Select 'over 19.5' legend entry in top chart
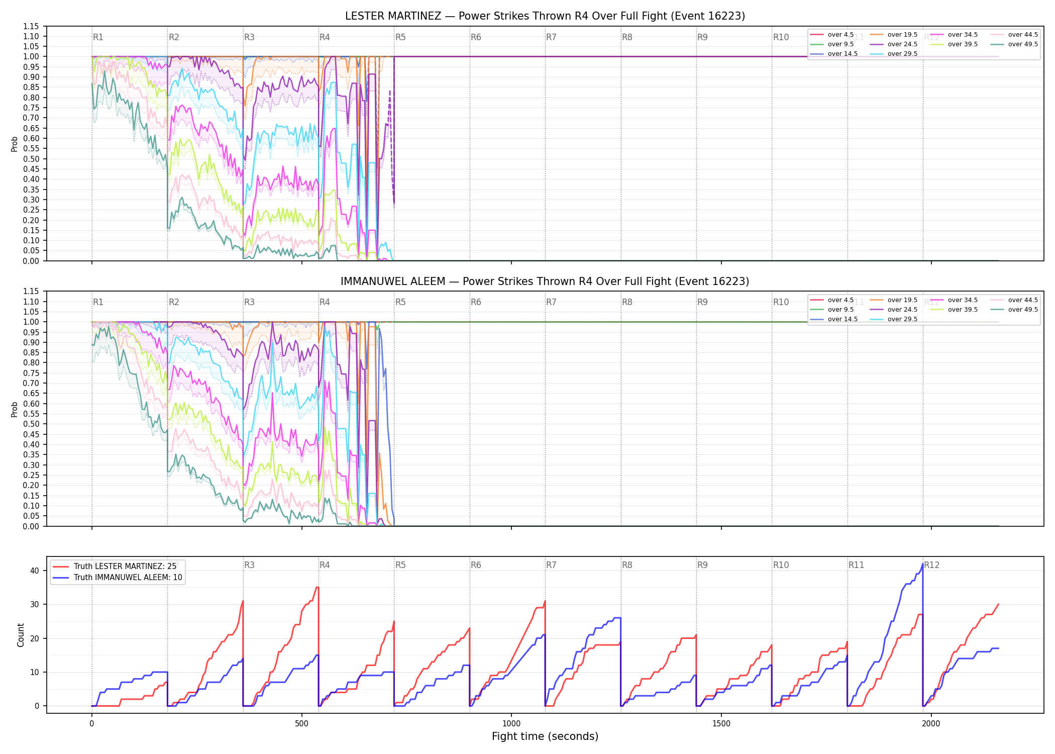Image resolution: width=1055 pixels, height=754 pixels. [x=894, y=35]
